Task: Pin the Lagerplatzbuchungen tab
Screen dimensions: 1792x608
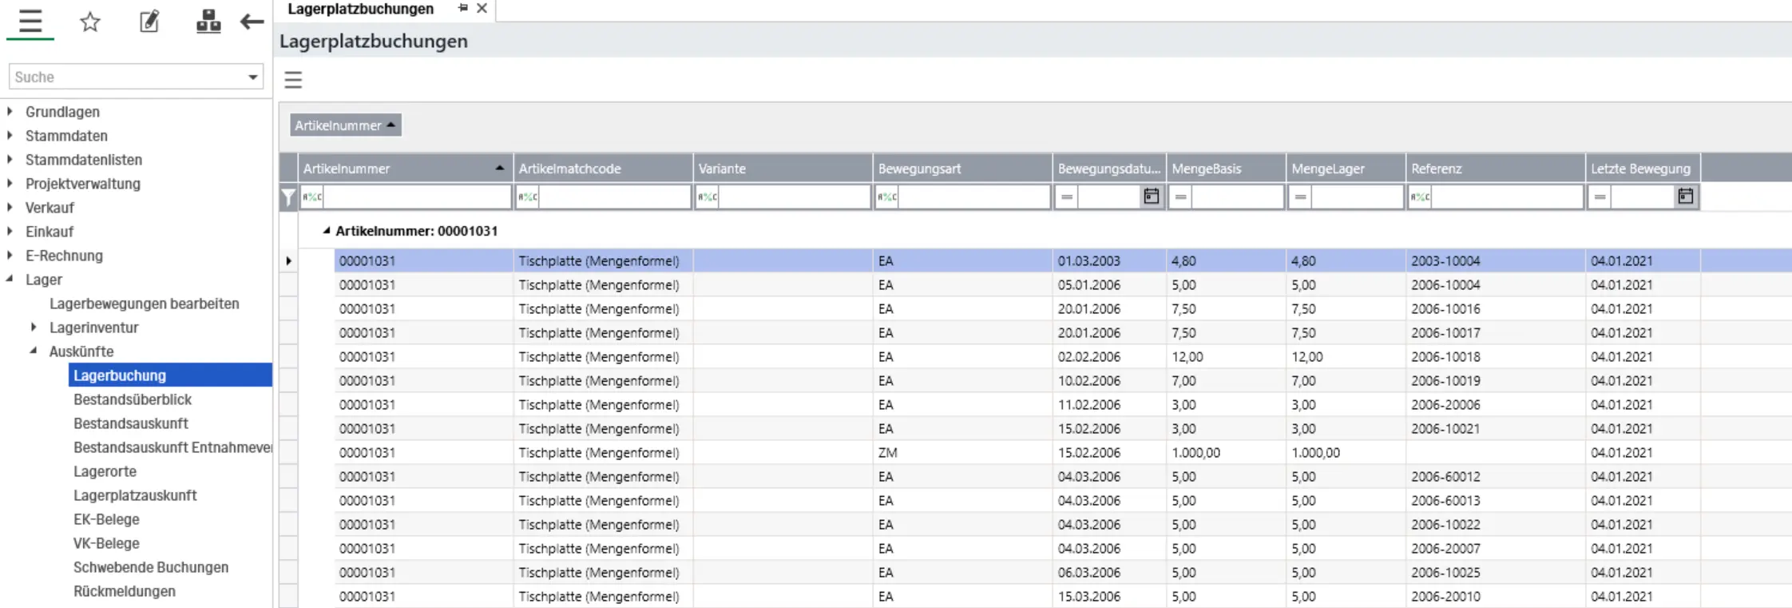Action: click(x=462, y=8)
